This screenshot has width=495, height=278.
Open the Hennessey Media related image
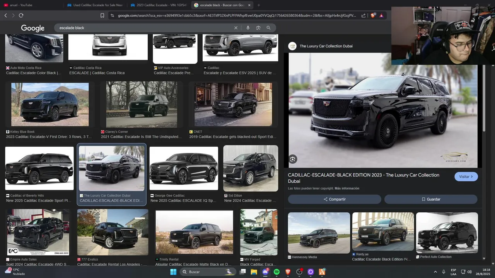pos(319,233)
